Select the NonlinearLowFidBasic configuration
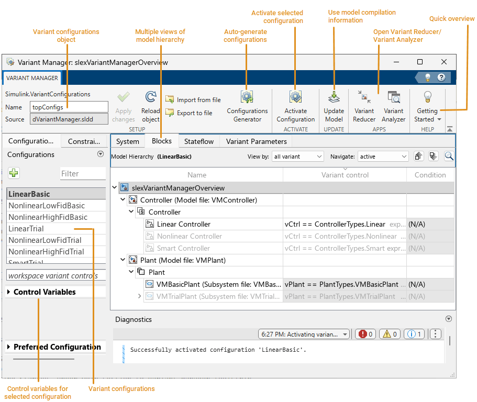The image size is (477, 402). click(56, 206)
